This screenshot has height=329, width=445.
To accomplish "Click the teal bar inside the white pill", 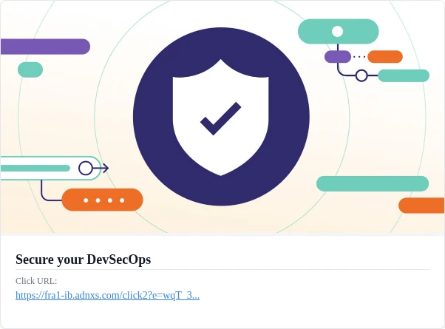I will click(x=35, y=169).
